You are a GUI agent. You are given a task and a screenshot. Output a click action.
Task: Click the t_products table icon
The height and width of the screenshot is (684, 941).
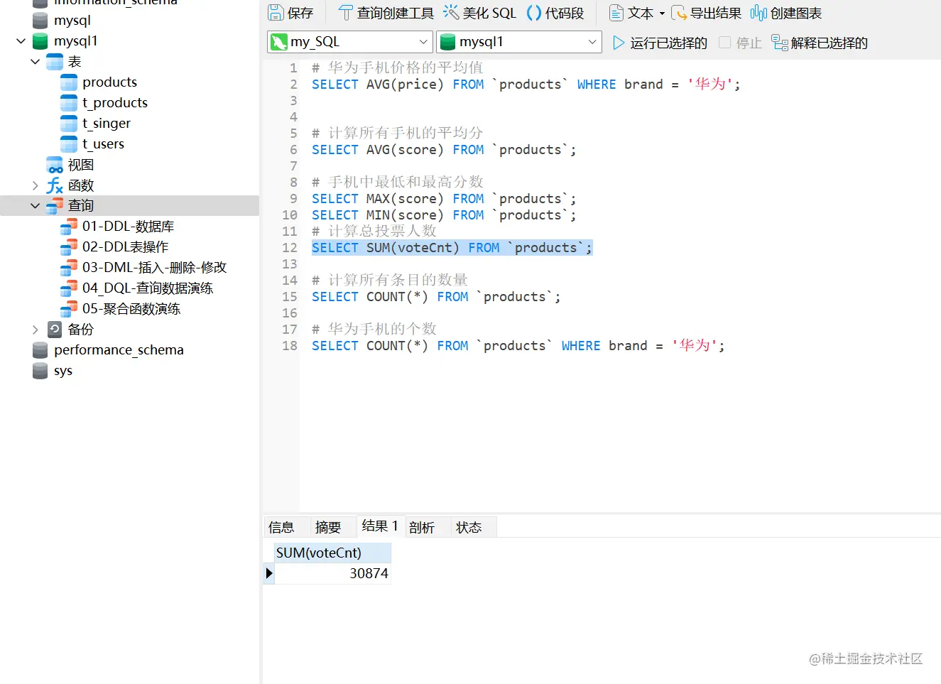point(69,103)
